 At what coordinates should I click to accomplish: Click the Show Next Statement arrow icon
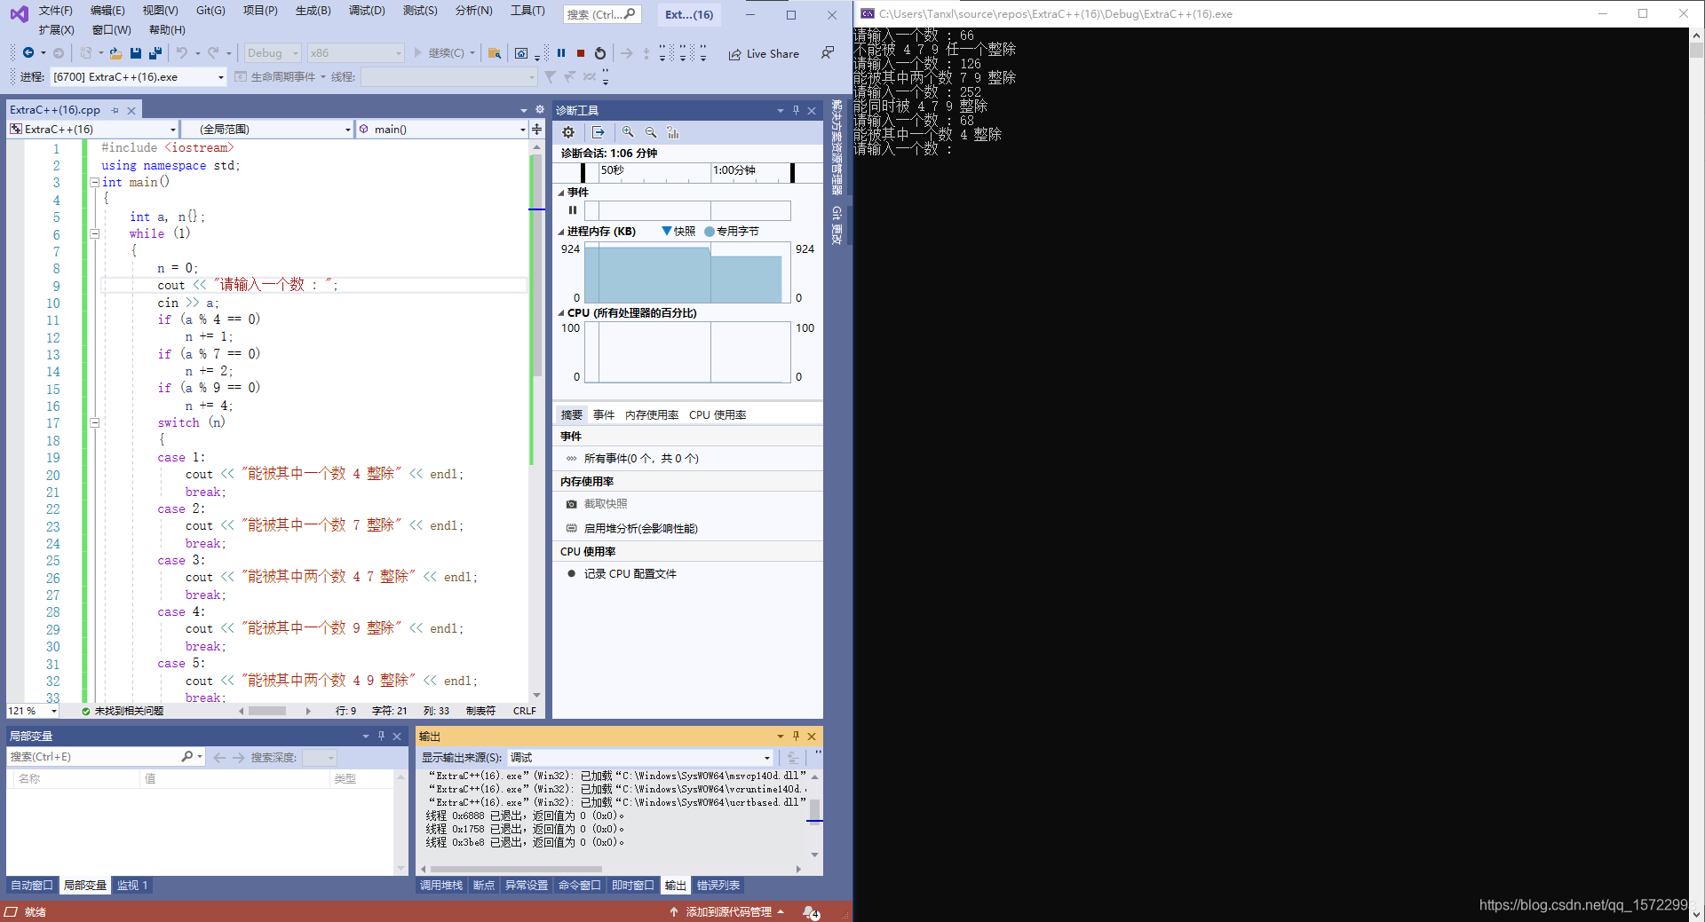(x=627, y=53)
